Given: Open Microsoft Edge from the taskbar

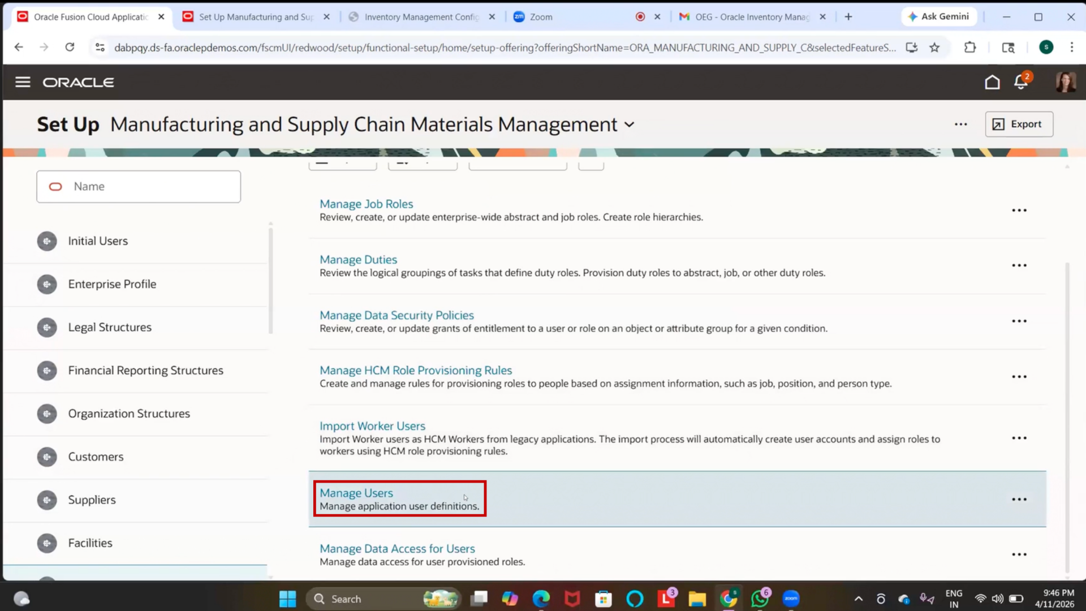Looking at the screenshot, I should pos(541,599).
